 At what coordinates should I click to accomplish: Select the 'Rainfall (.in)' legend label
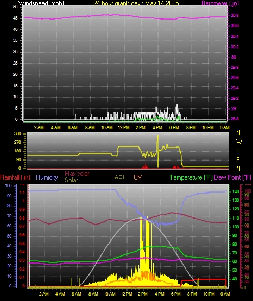tap(15, 177)
